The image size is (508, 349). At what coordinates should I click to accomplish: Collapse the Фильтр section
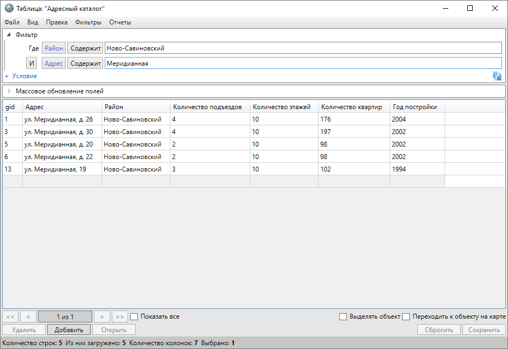tap(9, 35)
